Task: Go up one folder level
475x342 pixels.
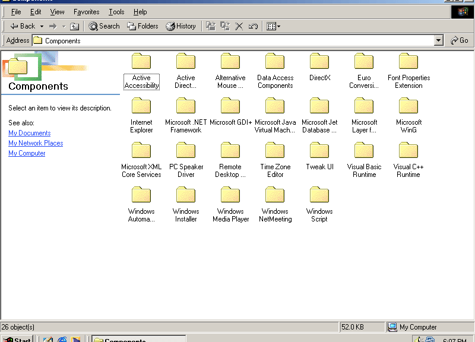Action: tap(75, 26)
